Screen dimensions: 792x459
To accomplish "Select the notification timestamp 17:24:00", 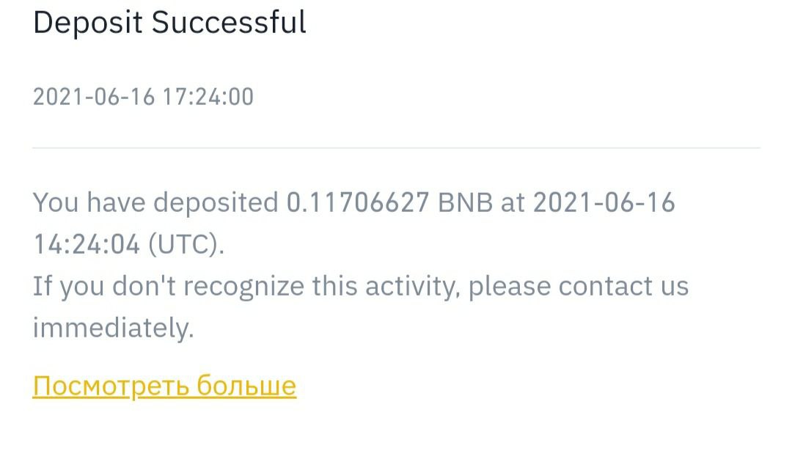I will [208, 97].
